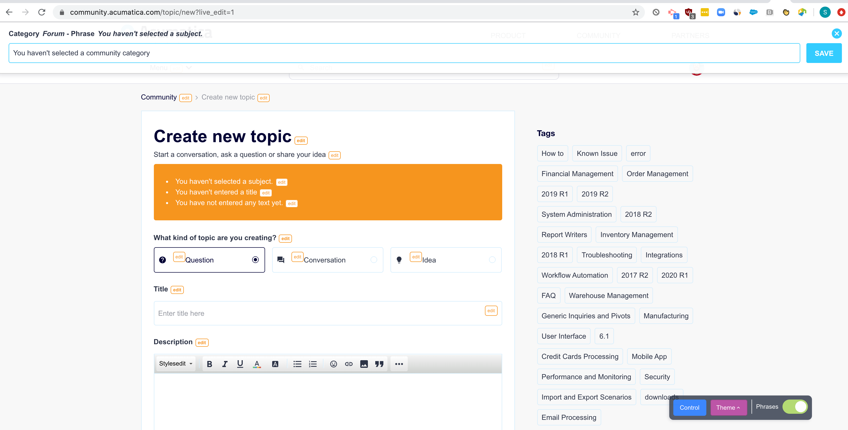The image size is (848, 430).
Task: Select the Question radio button
Action: [255, 260]
